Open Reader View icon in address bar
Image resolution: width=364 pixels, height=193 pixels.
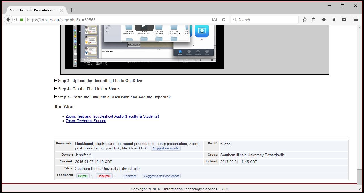click(x=214, y=19)
